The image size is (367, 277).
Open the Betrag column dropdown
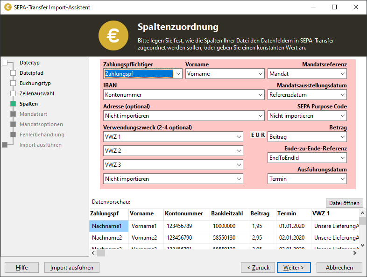click(x=343, y=137)
